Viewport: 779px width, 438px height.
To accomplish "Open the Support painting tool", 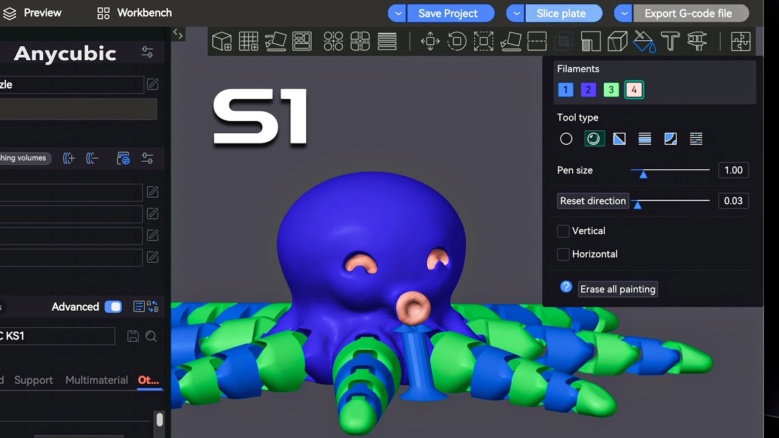I will click(x=590, y=41).
